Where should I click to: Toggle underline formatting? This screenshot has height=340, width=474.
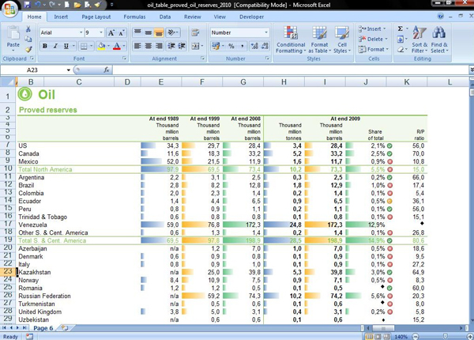pos(66,47)
